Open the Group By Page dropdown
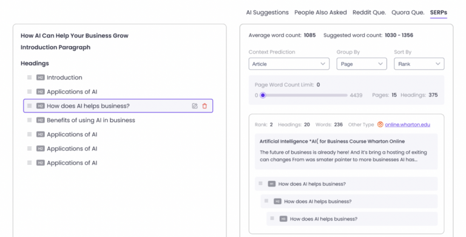The image size is (466, 237). (362, 64)
